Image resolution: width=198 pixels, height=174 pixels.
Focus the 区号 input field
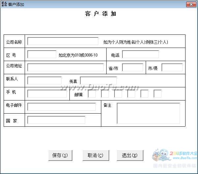42,54
